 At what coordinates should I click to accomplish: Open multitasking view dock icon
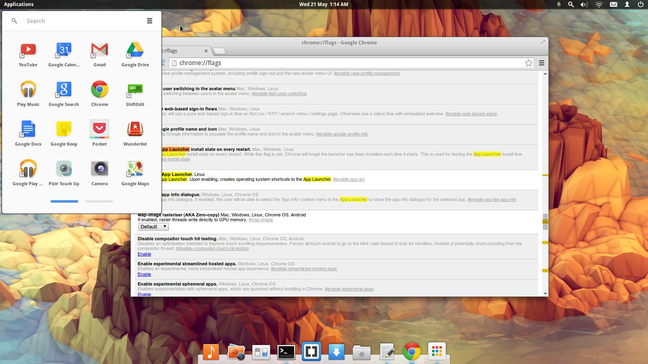tap(261, 352)
